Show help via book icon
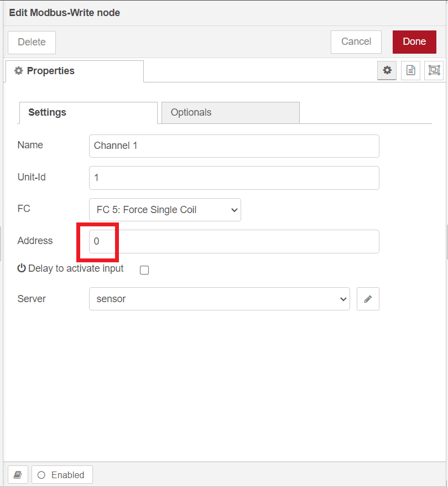Image resolution: width=448 pixels, height=487 pixels. [x=18, y=475]
